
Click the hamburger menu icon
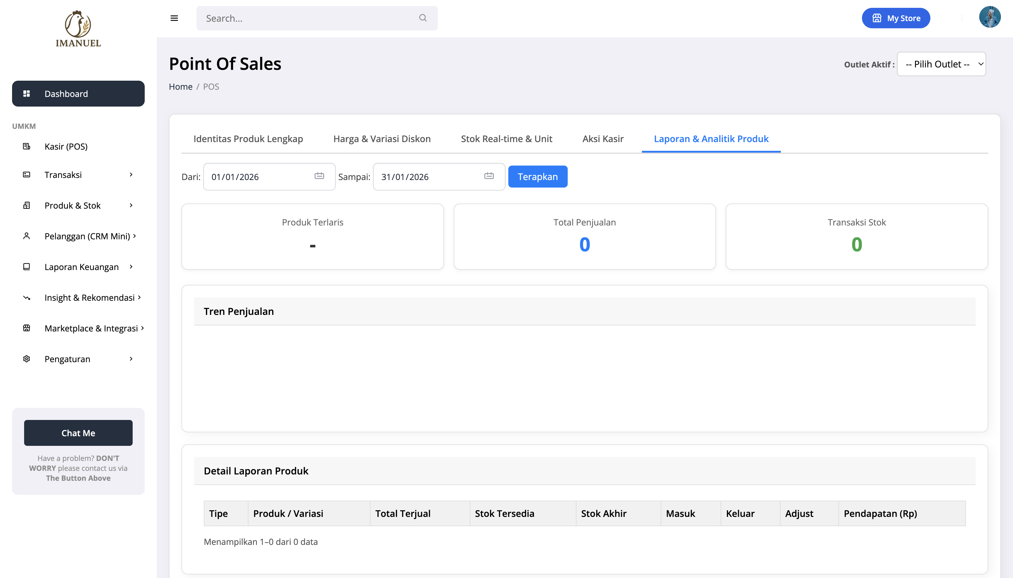click(174, 18)
